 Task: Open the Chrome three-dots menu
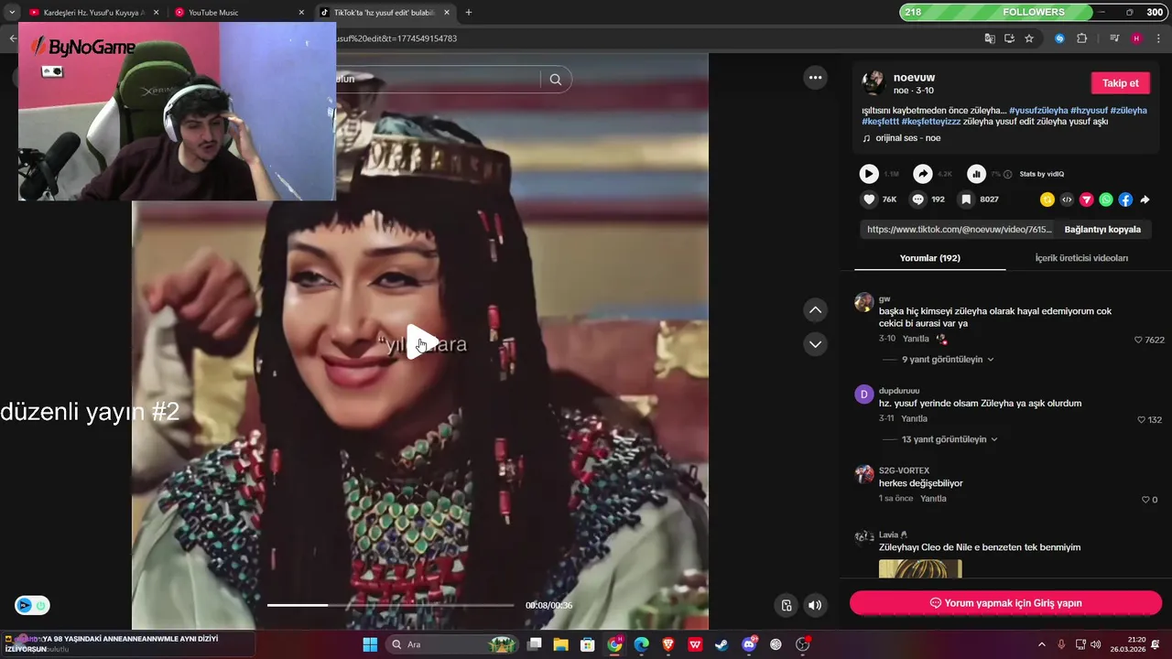(1158, 38)
